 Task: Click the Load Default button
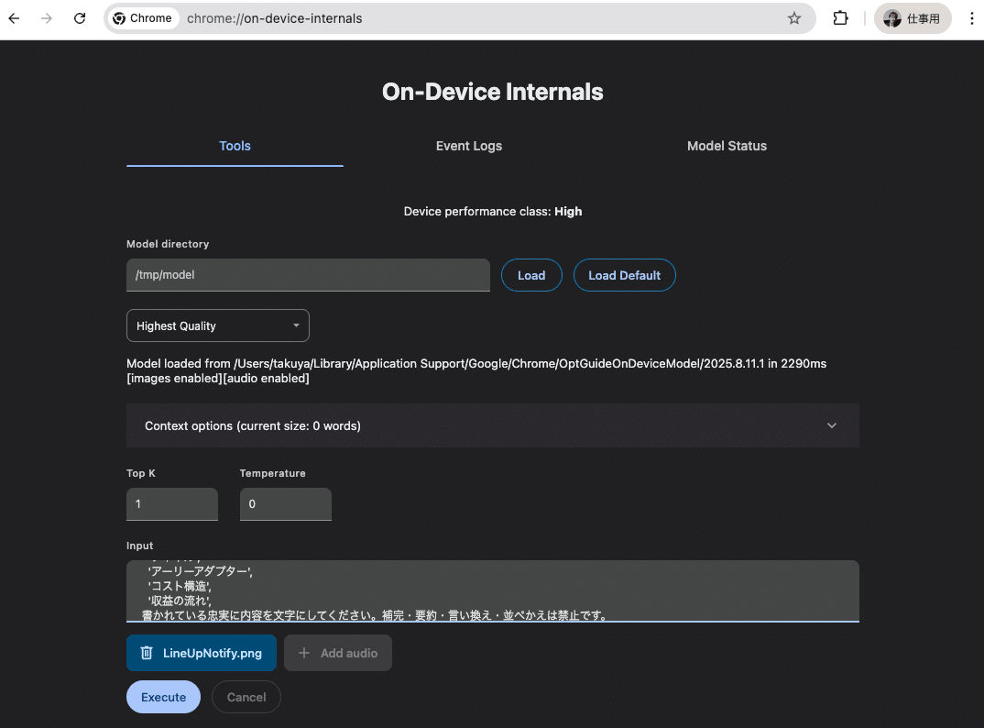click(x=625, y=275)
